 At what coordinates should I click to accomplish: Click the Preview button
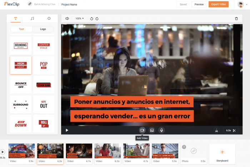(199, 4)
